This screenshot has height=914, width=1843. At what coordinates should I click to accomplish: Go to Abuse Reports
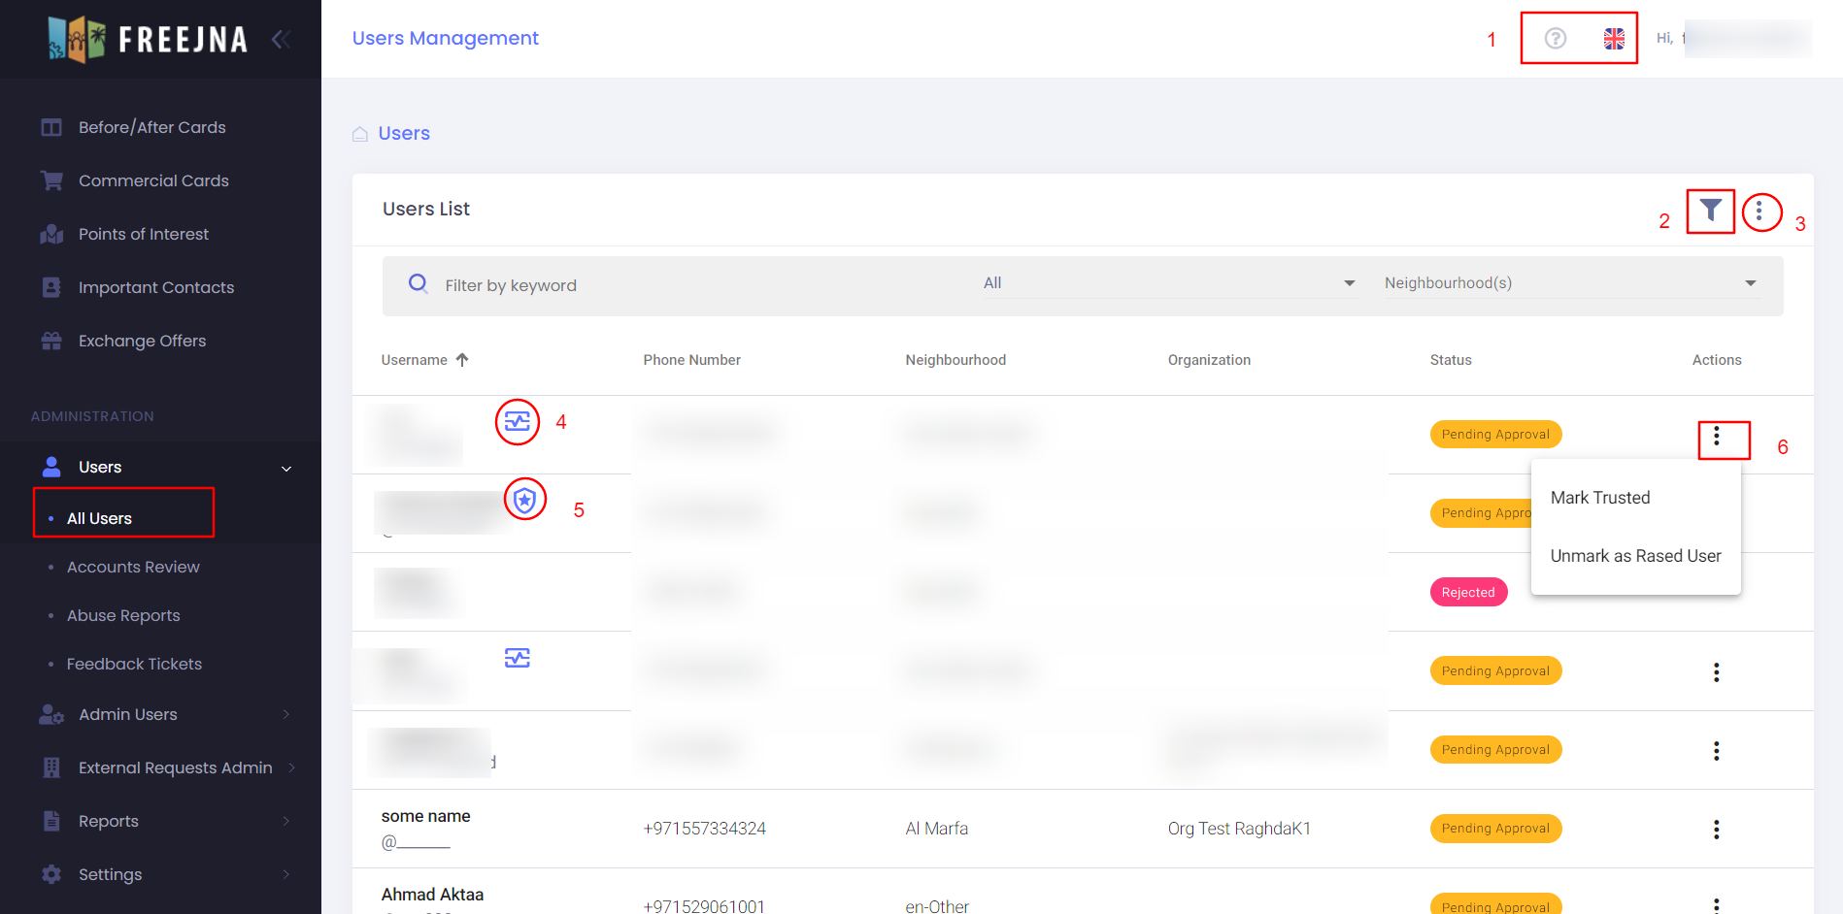coord(123,615)
